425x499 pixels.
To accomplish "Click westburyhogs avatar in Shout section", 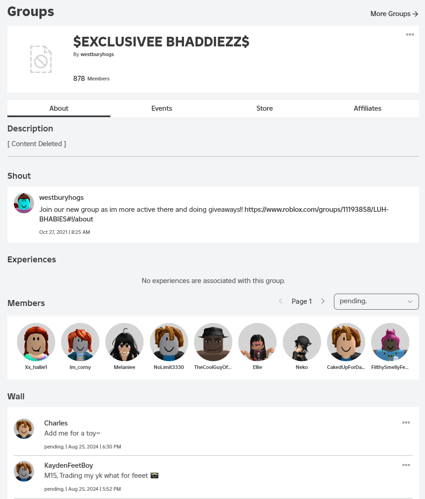I will point(24,203).
